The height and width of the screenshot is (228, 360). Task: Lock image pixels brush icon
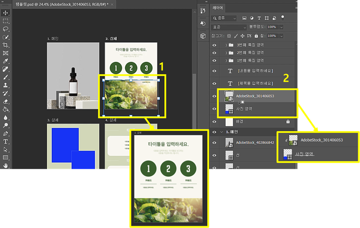click(x=236, y=36)
